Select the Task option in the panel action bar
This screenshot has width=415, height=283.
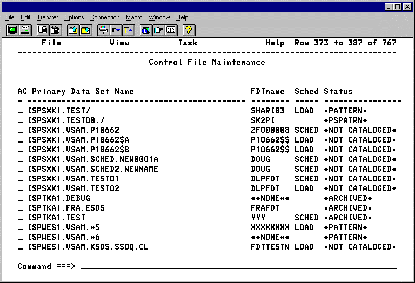click(188, 43)
